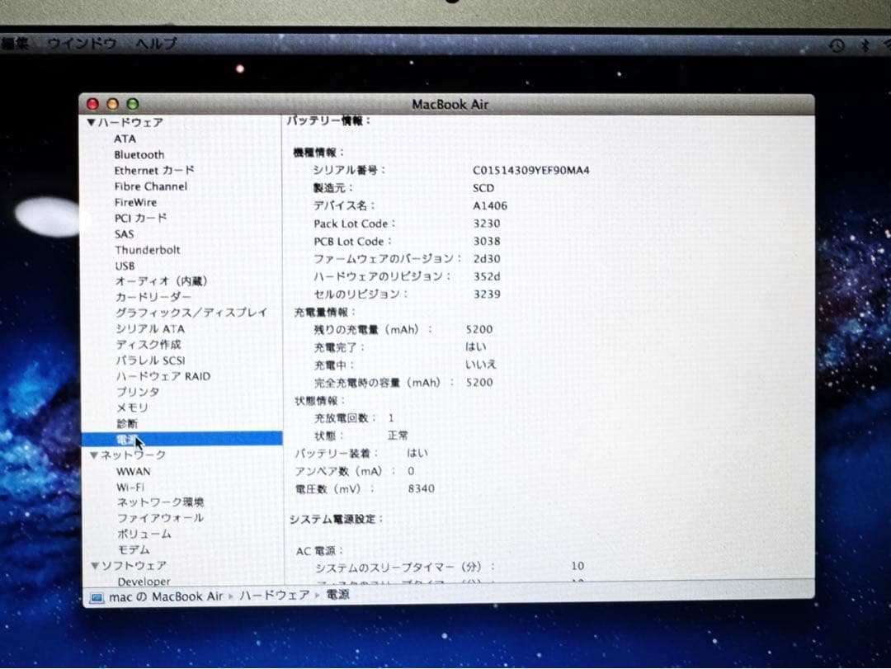Open the ウインドウ menu

click(x=82, y=43)
